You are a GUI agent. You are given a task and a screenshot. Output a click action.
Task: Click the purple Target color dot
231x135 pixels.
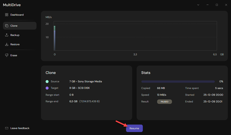point(47,88)
